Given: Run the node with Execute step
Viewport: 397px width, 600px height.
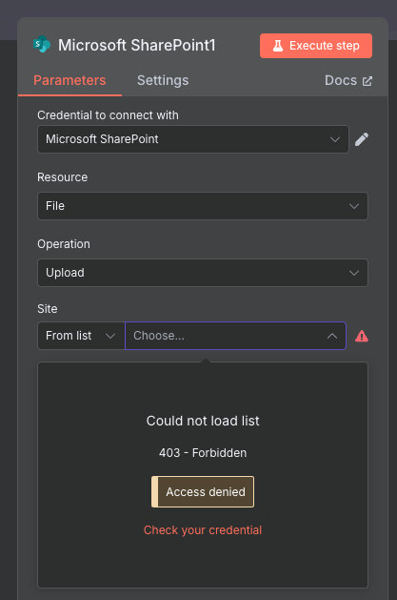Looking at the screenshot, I should click(316, 46).
